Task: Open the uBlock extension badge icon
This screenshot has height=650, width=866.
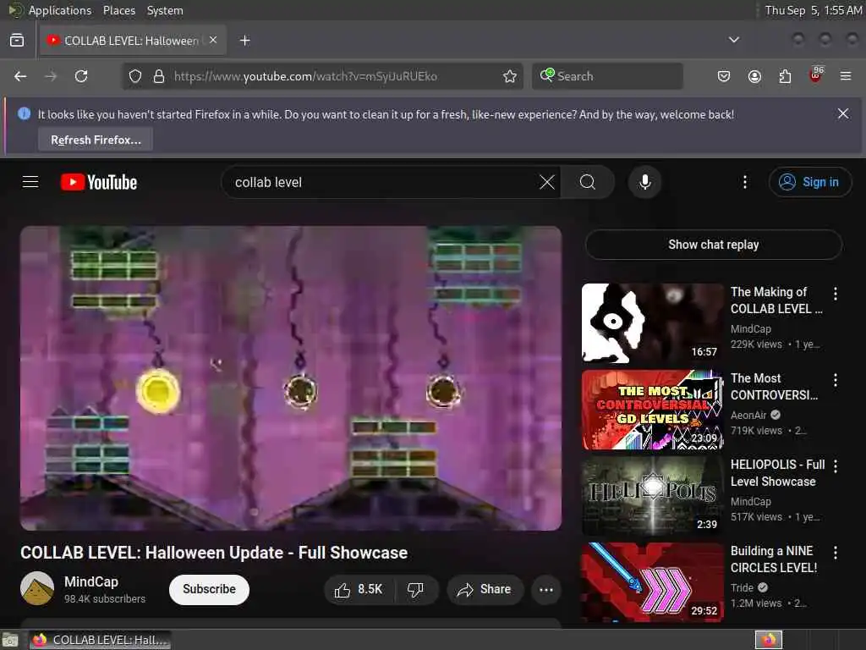Action: point(816,75)
